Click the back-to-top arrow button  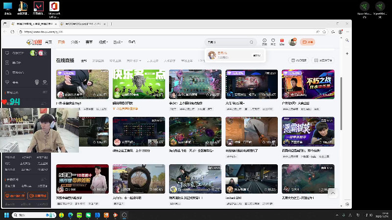tap(333, 193)
